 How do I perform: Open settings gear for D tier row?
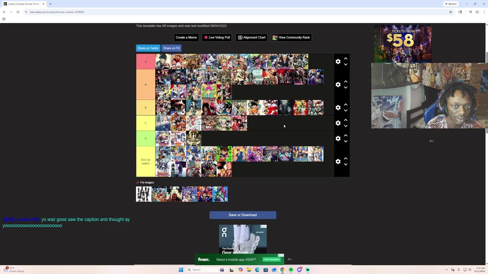click(x=338, y=139)
